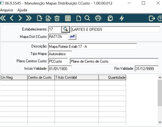
Task: Go to next record arrow
Action: click(x=20, y=18)
